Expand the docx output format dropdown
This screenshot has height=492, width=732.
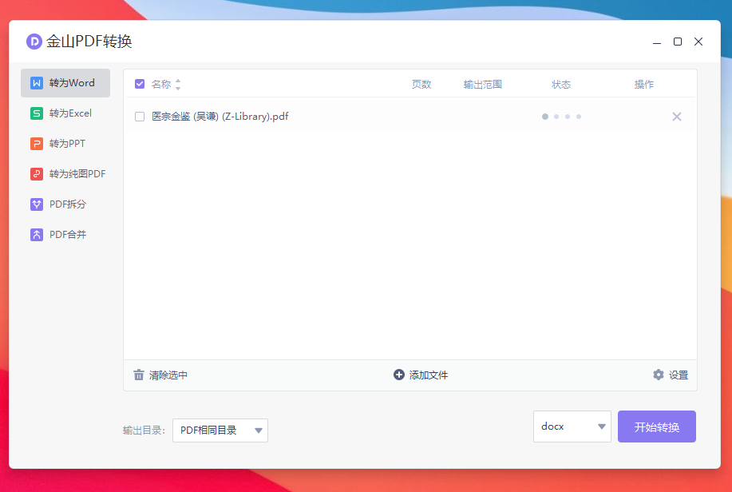[x=572, y=427]
